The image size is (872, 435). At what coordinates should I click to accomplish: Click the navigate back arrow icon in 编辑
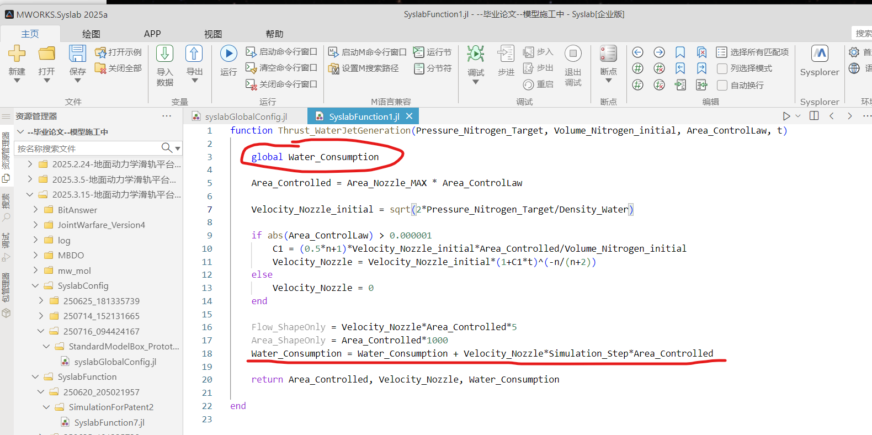[637, 52]
